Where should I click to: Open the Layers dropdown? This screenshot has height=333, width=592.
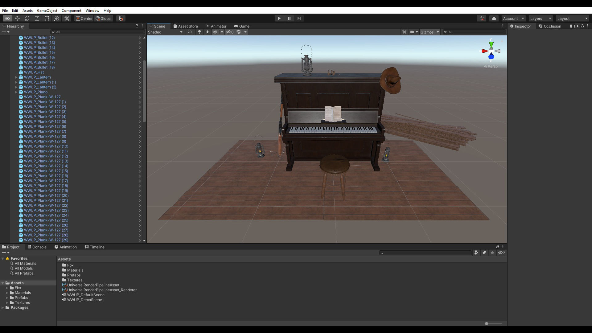click(540, 18)
